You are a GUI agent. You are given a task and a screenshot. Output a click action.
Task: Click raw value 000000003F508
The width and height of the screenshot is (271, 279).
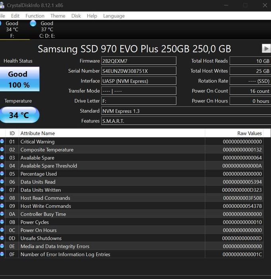click(242, 198)
